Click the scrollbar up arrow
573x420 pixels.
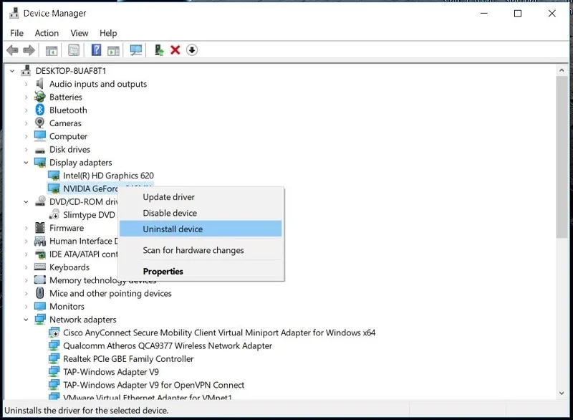coord(562,70)
